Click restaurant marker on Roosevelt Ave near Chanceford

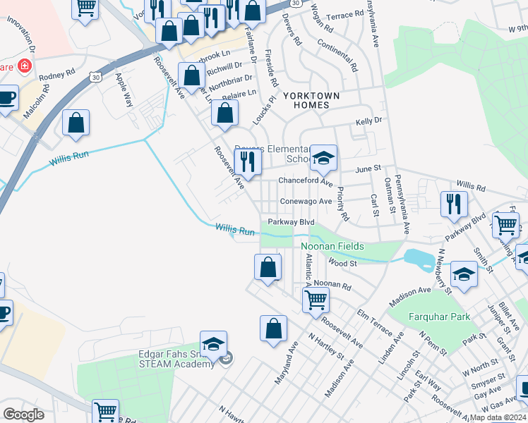248,163
